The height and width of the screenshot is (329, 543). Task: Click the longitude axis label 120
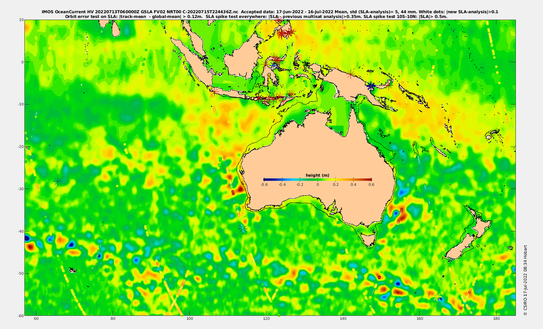pos(266,319)
